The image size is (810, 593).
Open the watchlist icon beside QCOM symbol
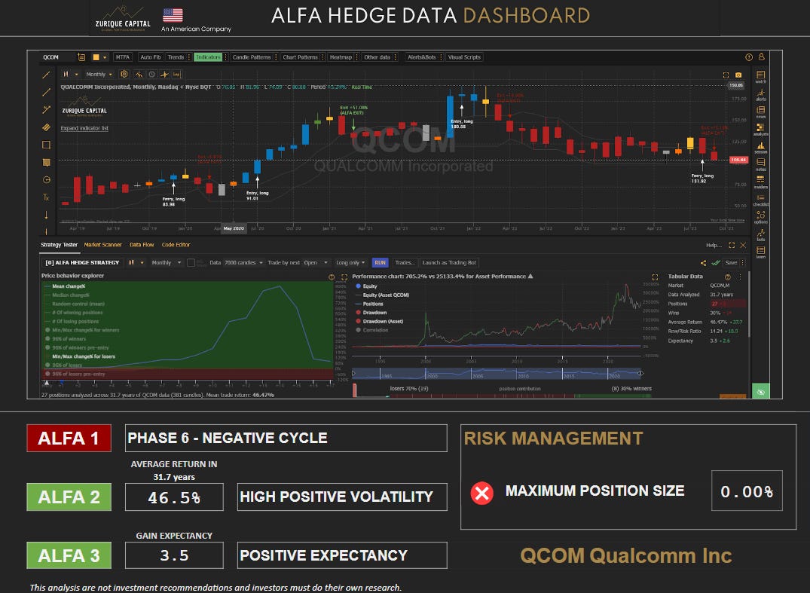[81, 57]
